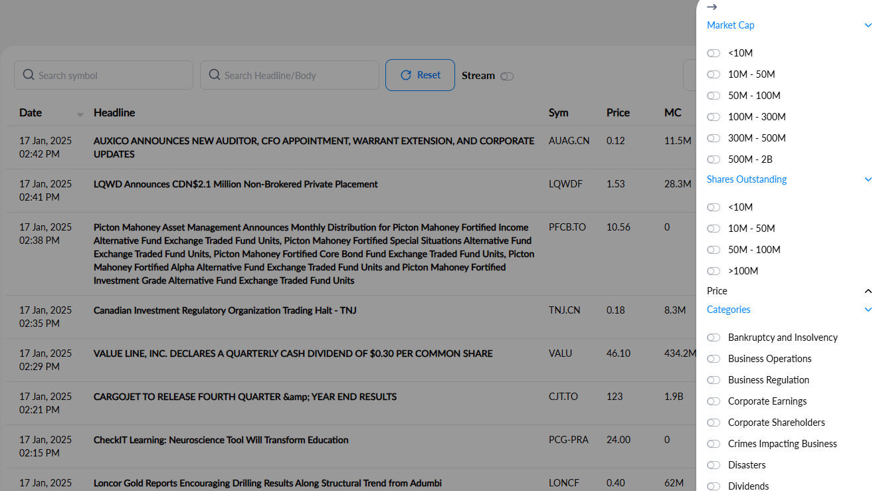The width and height of the screenshot is (873, 491).
Task: Select symbol AUAG.CN
Action: click(x=569, y=141)
